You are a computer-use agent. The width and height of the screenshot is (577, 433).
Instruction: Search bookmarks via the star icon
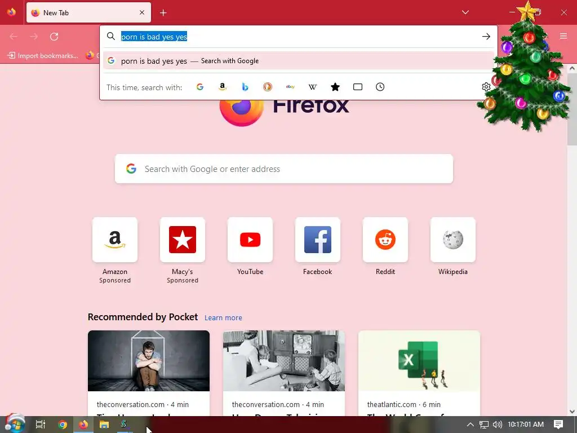[335, 87]
